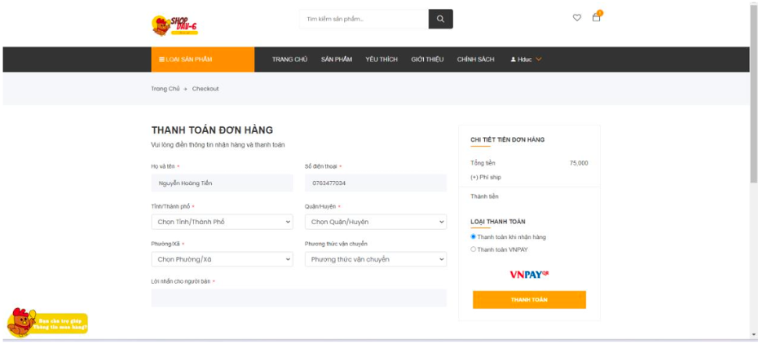The height and width of the screenshot is (344, 763).
Task: Click the Thanh toán đơn hàng heading
Action: 212,130
